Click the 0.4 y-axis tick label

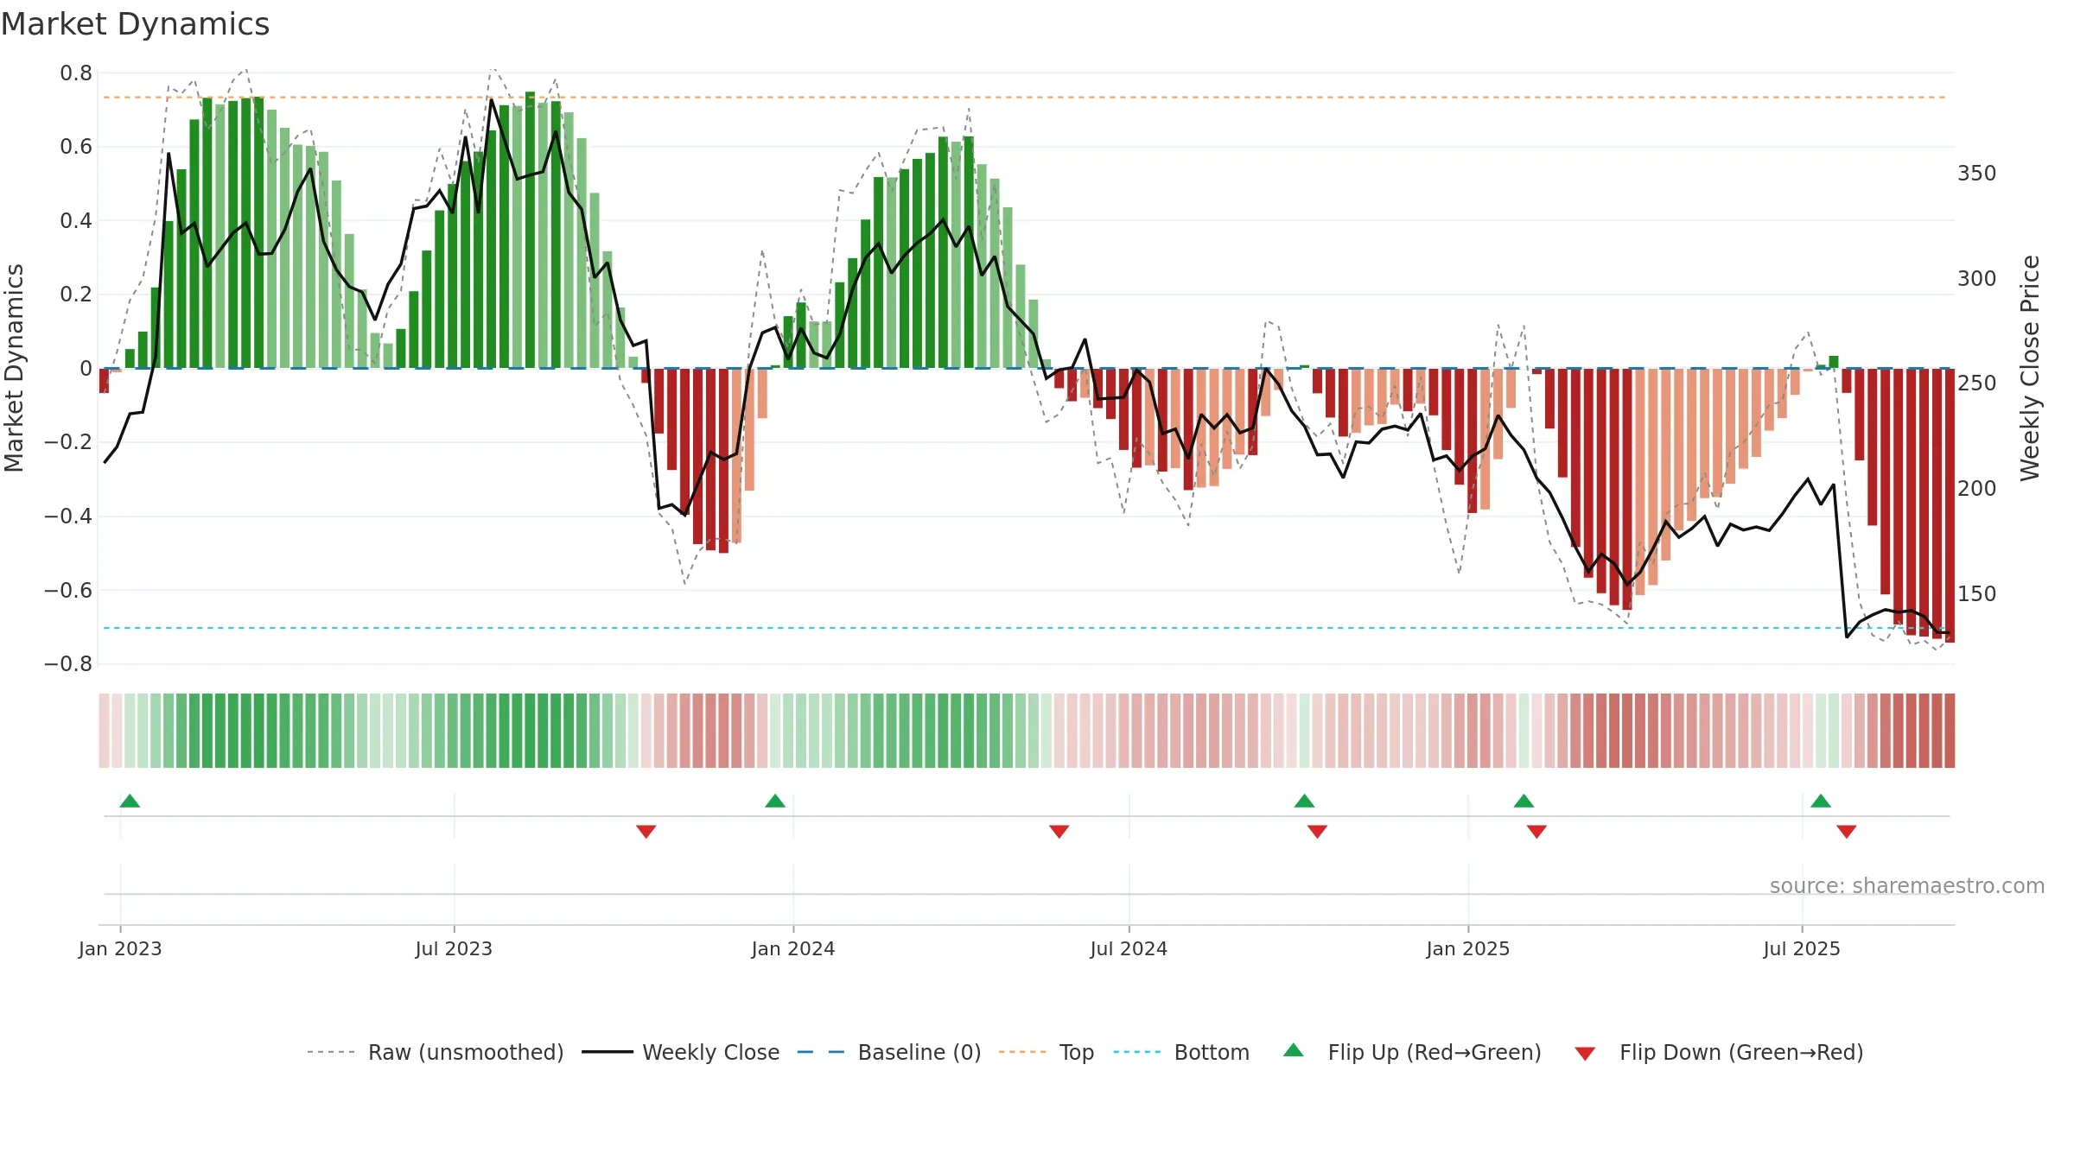point(76,221)
